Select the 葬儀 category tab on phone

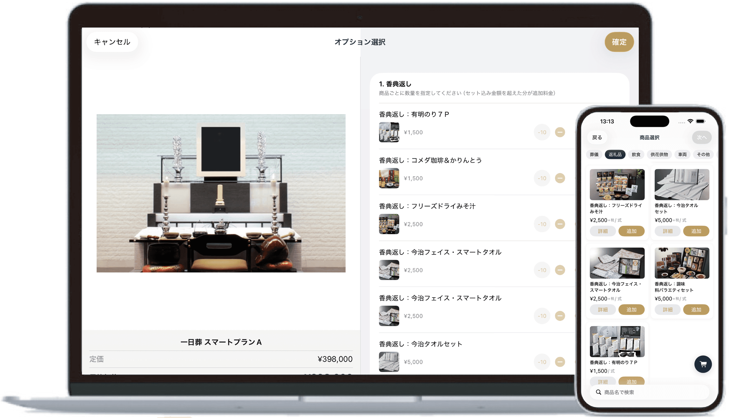pyautogui.click(x=594, y=155)
